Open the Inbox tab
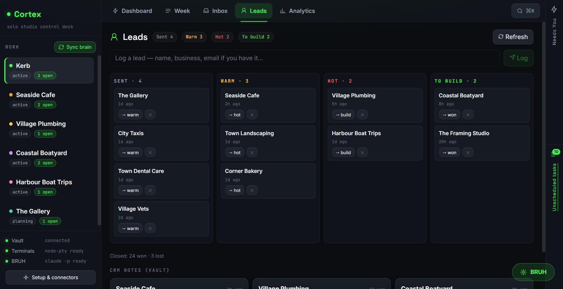This screenshot has height=289, width=563. [x=215, y=11]
